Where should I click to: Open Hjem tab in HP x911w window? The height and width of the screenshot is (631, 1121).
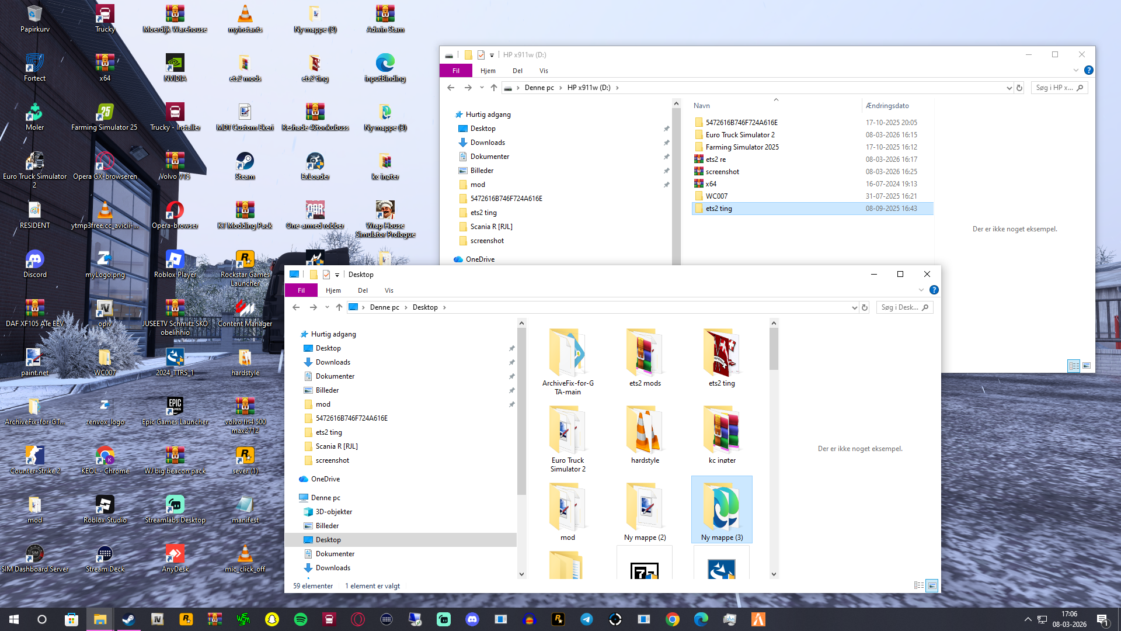coord(488,71)
